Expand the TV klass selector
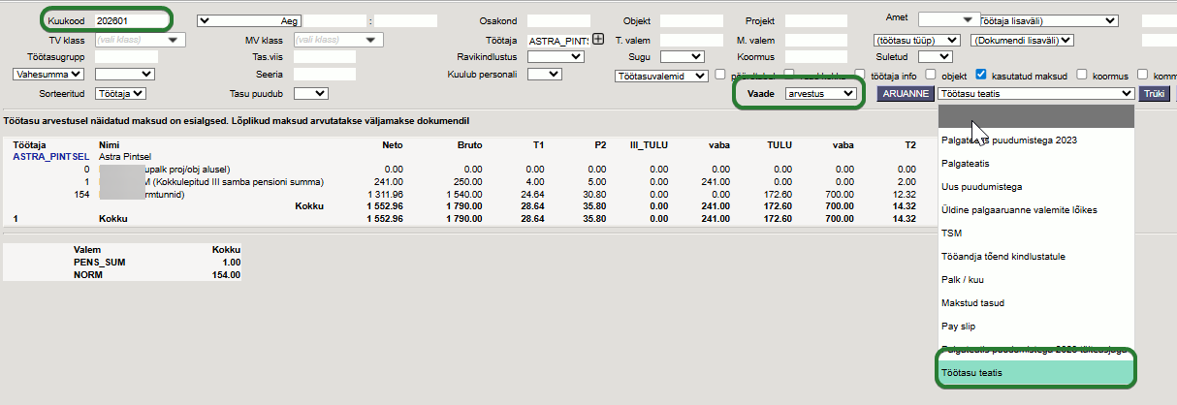The width and height of the screenshot is (1177, 405). 141,40
